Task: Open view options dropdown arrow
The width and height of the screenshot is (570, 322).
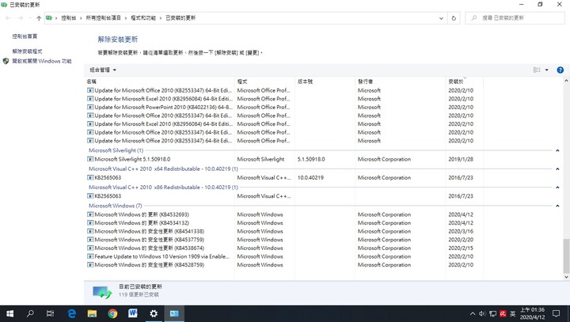Action: 547,70
